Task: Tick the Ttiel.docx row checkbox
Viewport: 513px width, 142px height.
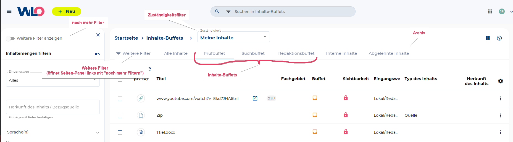Action: click(120, 133)
